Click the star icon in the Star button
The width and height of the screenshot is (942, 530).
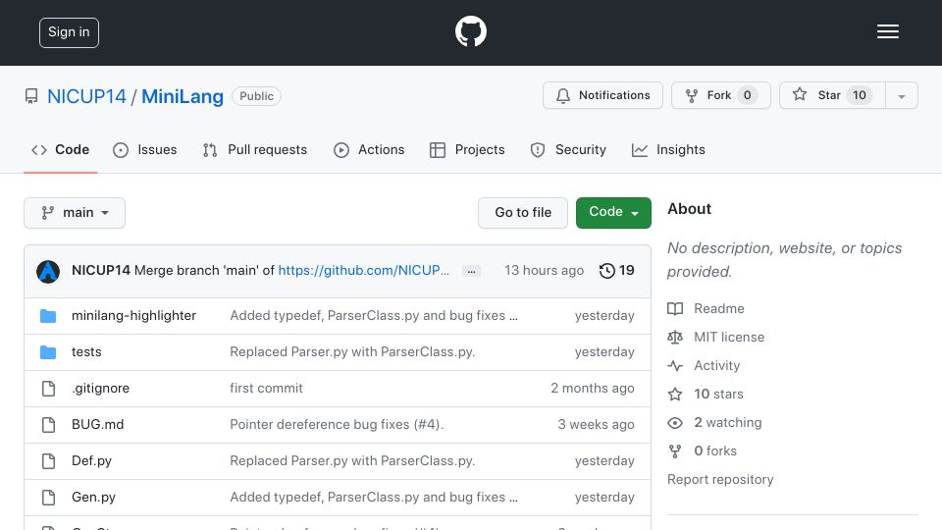(799, 94)
